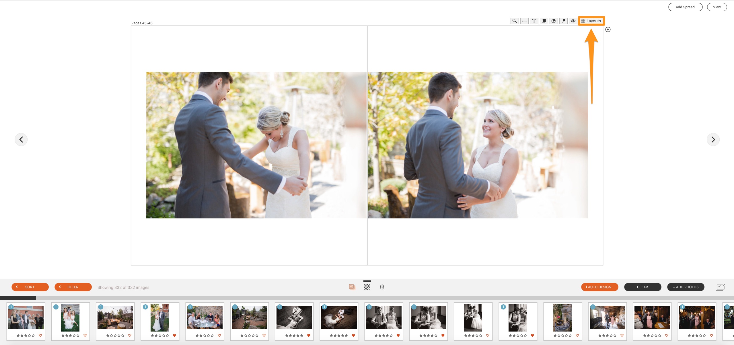Image resolution: width=734 pixels, height=345 pixels.
Task: Expand the FILTER options
Action: pyautogui.click(x=73, y=287)
